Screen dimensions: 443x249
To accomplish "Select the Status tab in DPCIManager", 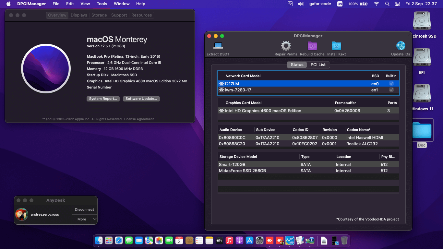I will click(297, 65).
